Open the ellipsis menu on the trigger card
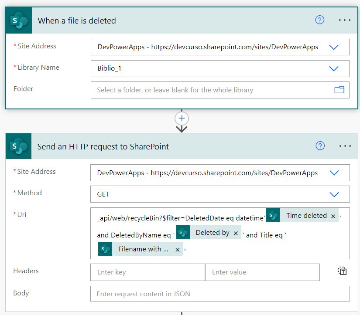 [x=345, y=20]
